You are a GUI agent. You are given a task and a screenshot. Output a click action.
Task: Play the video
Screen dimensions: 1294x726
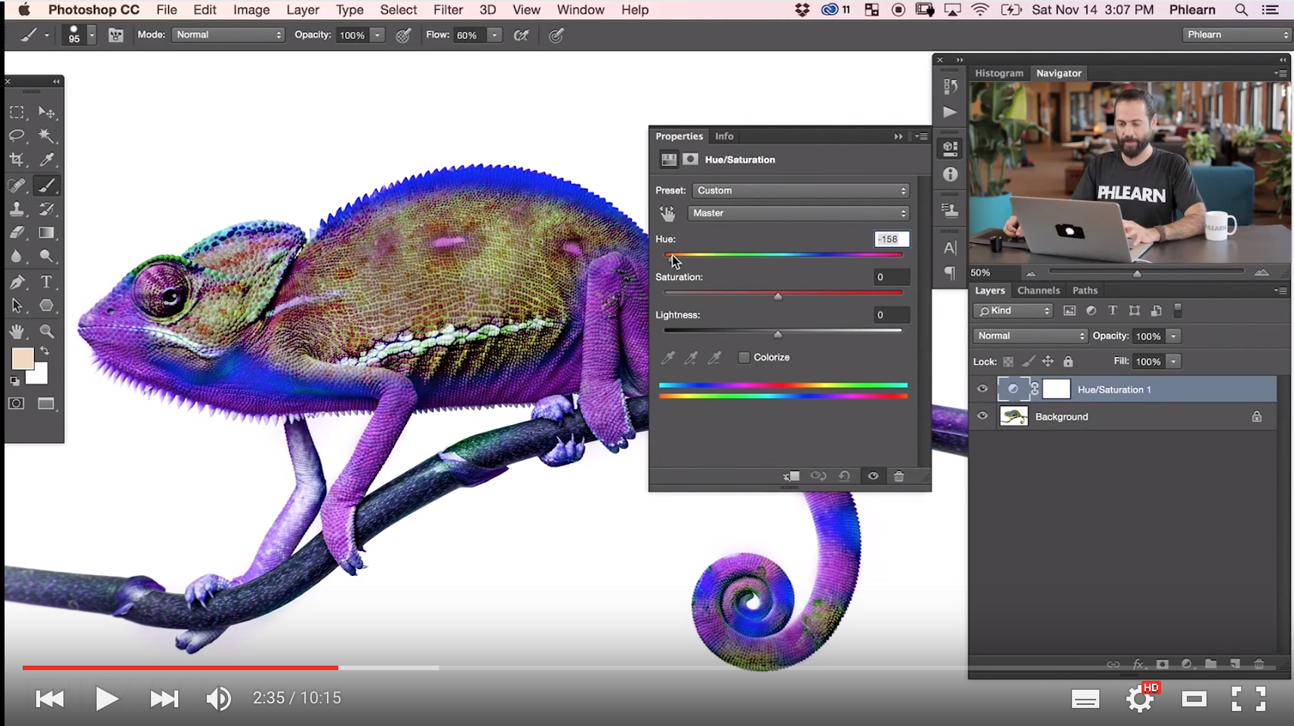[106, 699]
